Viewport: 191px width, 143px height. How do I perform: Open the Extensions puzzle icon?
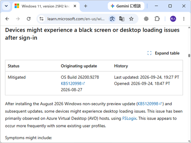pyautogui.click(x=157, y=19)
